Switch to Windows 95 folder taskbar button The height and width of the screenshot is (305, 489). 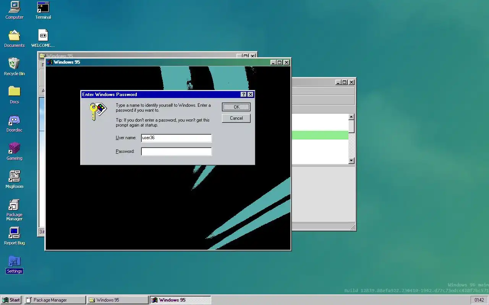(x=118, y=300)
